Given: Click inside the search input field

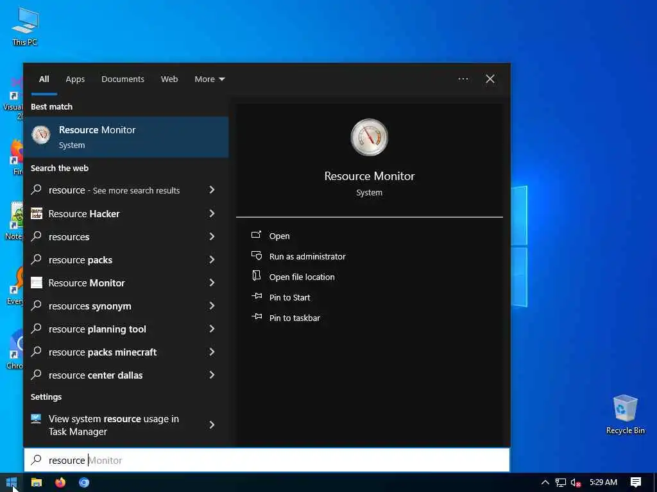Looking at the screenshot, I should click(x=267, y=460).
